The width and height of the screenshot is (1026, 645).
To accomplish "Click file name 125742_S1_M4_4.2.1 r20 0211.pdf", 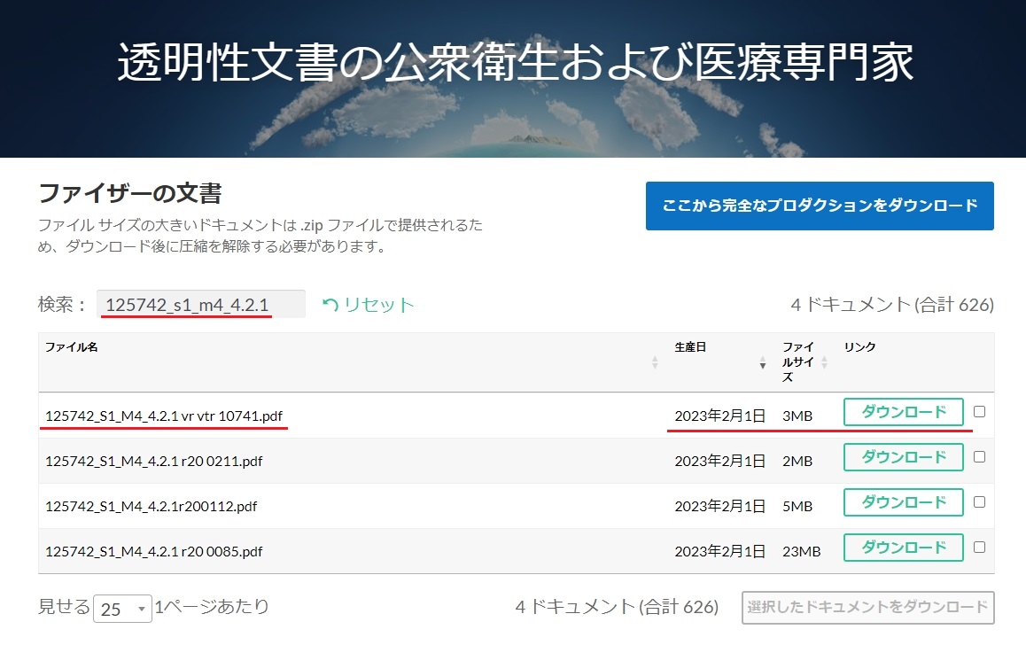I will tap(154, 462).
